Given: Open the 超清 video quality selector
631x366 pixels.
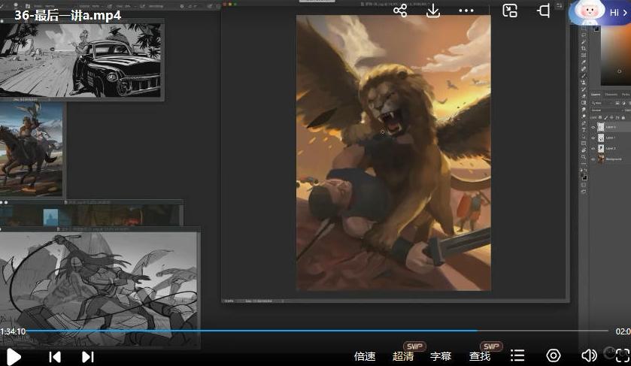Looking at the screenshot, I should (403, 356).
